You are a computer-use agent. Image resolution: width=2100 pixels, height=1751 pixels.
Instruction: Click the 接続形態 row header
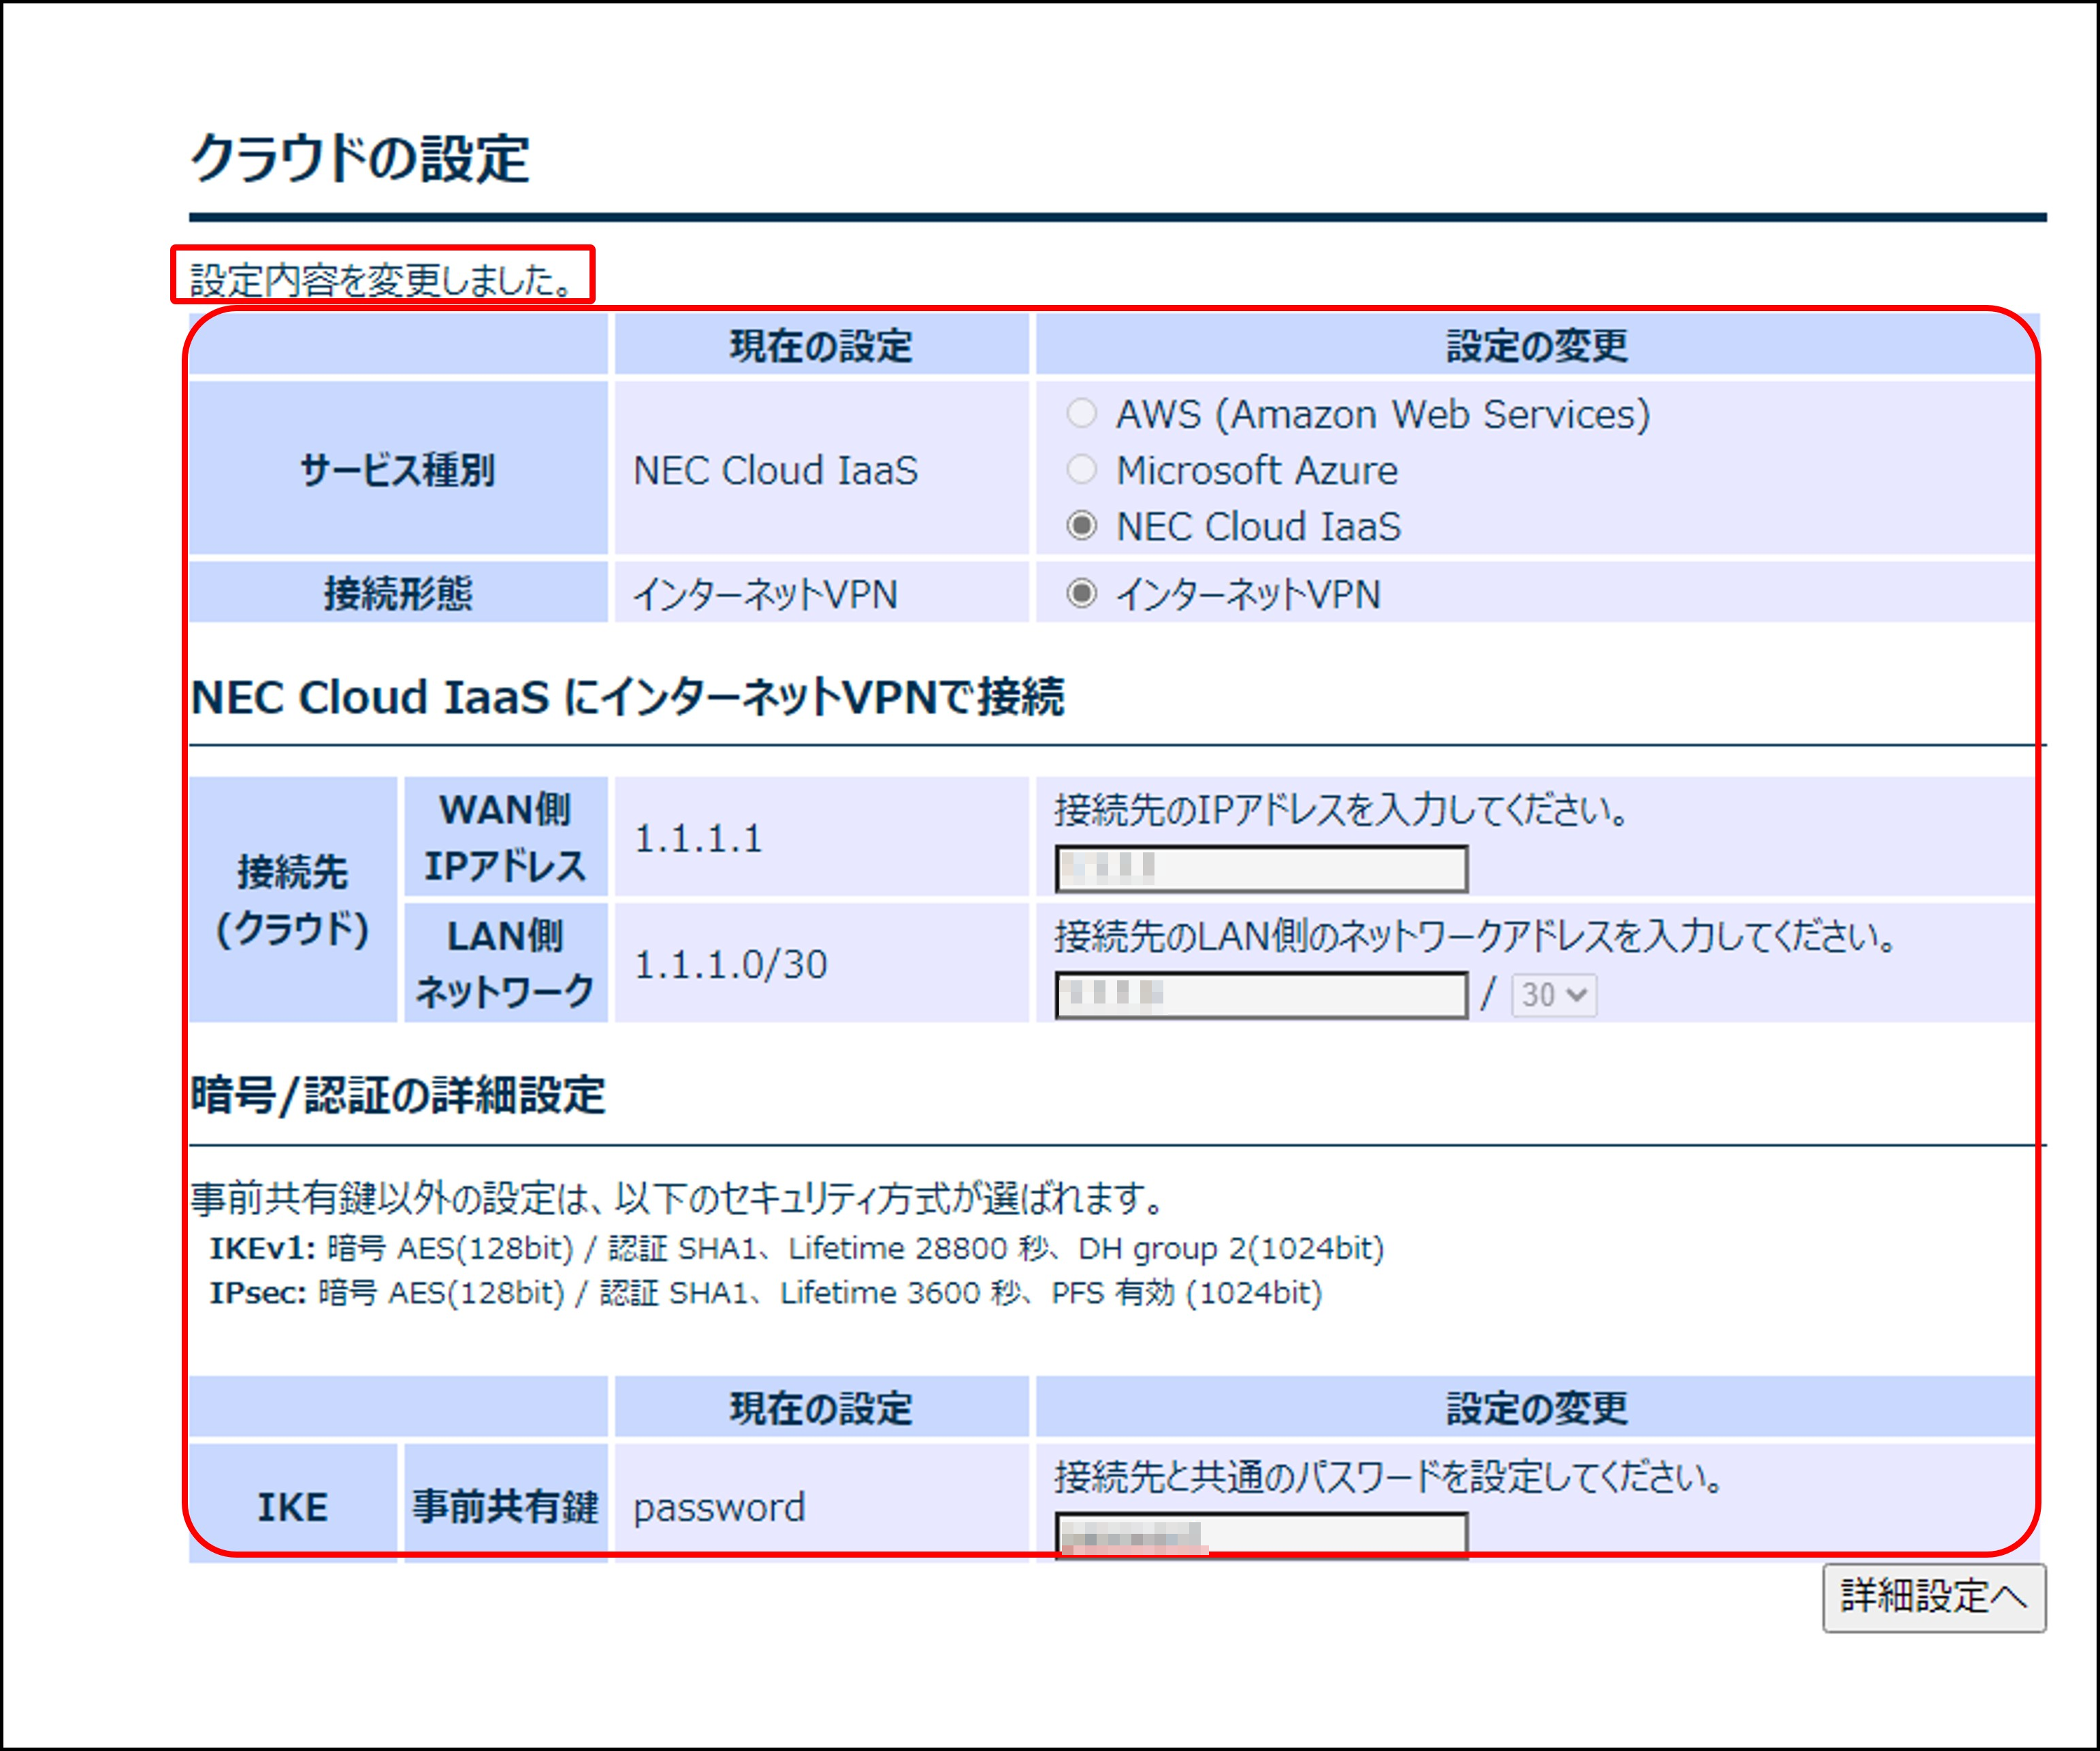(398, 593)
